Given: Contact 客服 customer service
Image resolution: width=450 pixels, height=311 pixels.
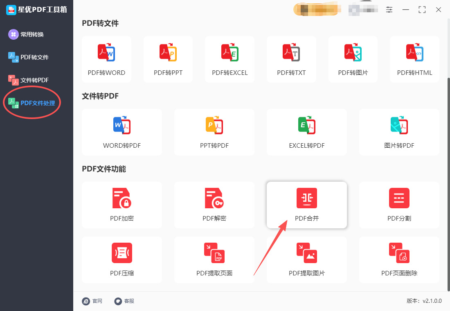Looking at the screenshot, I should [124, 301].
